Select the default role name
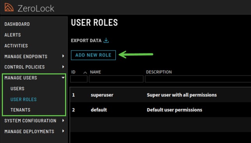Viewport: 251px width, 143px height. [99, 110]
